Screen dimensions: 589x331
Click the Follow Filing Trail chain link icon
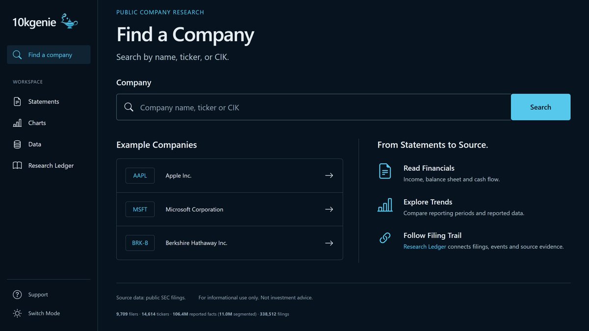point(385,238)
